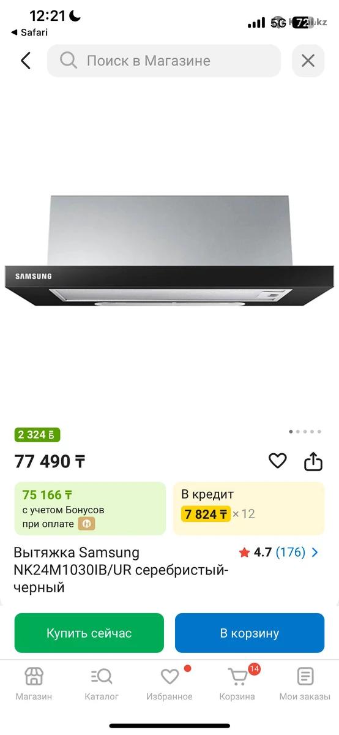Screen dimensions: 339x735
Task: Tap the search magnifier icon
Action: 68,61
